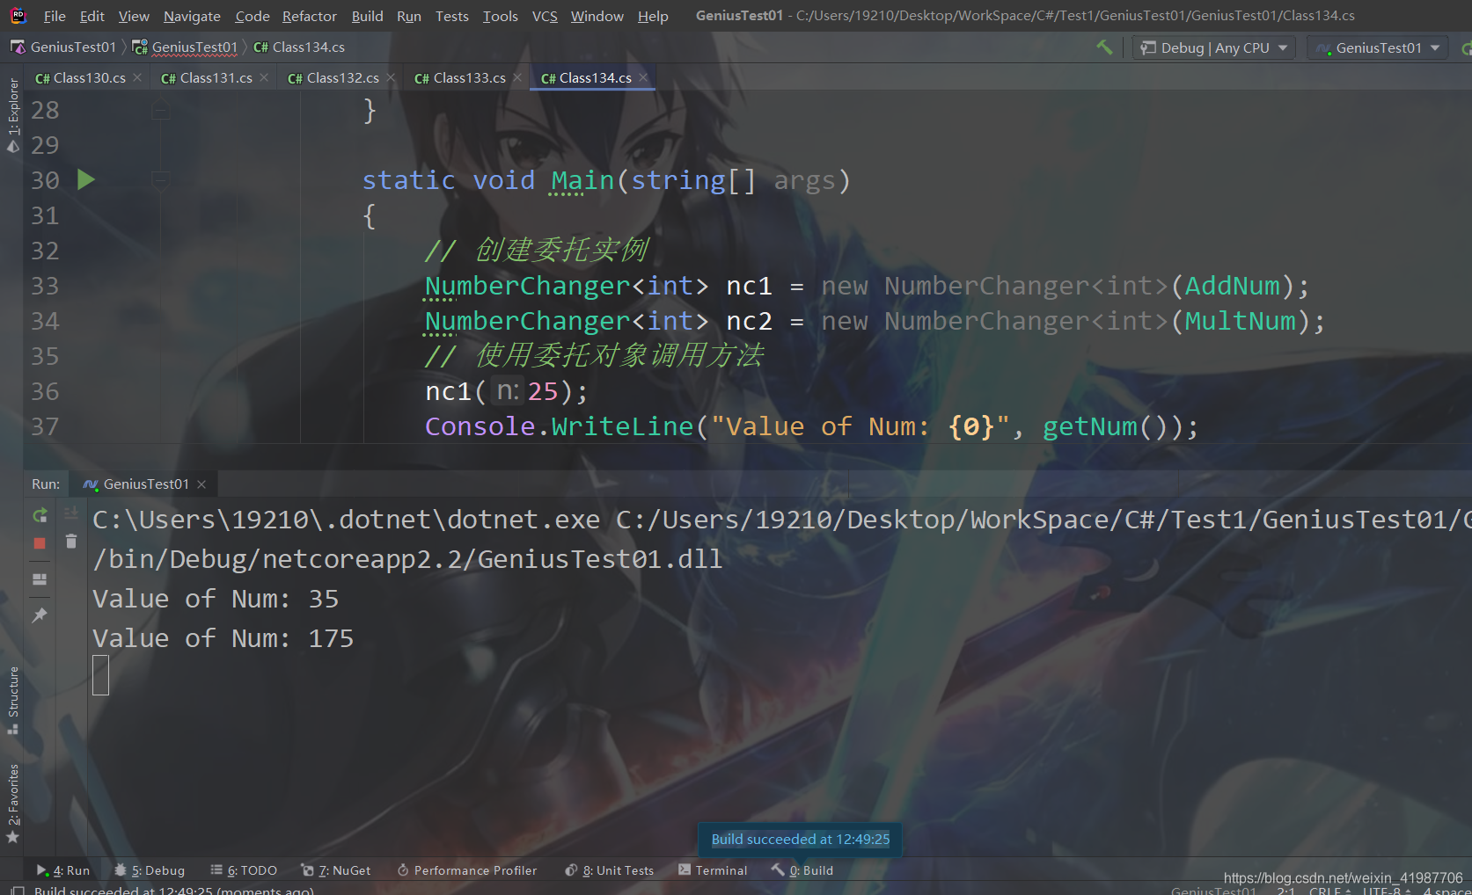Open the 4: Run tool window

(x=62, y=870)
